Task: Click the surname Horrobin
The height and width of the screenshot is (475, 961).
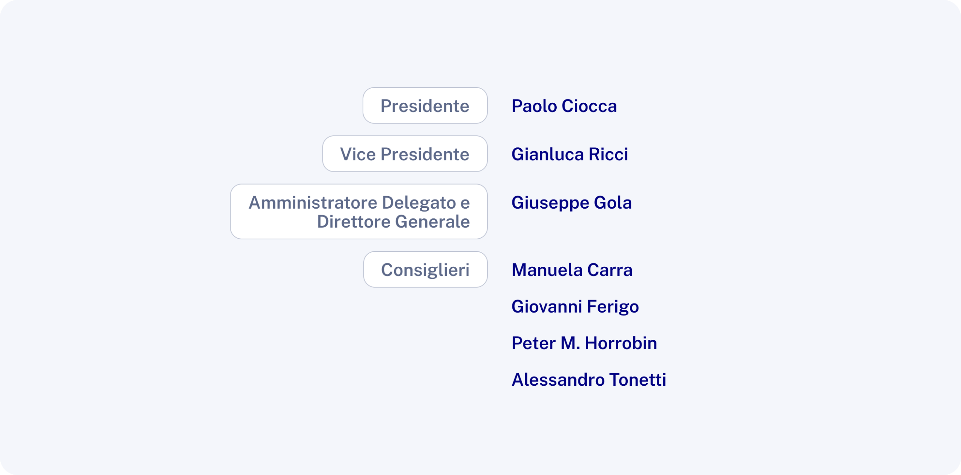Action: click(x=621, y=343)
